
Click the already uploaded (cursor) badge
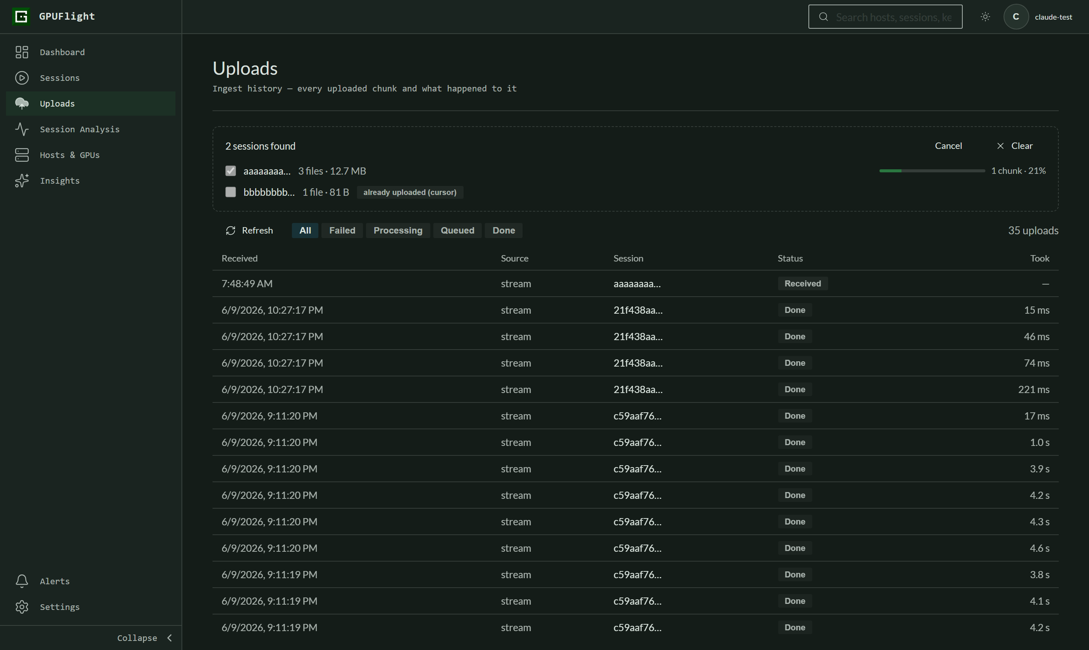pyautogui.click(x=410, y=192)
